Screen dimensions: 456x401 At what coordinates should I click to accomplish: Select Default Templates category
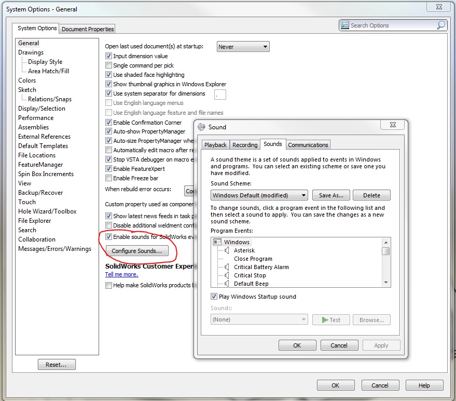point(43,146)
